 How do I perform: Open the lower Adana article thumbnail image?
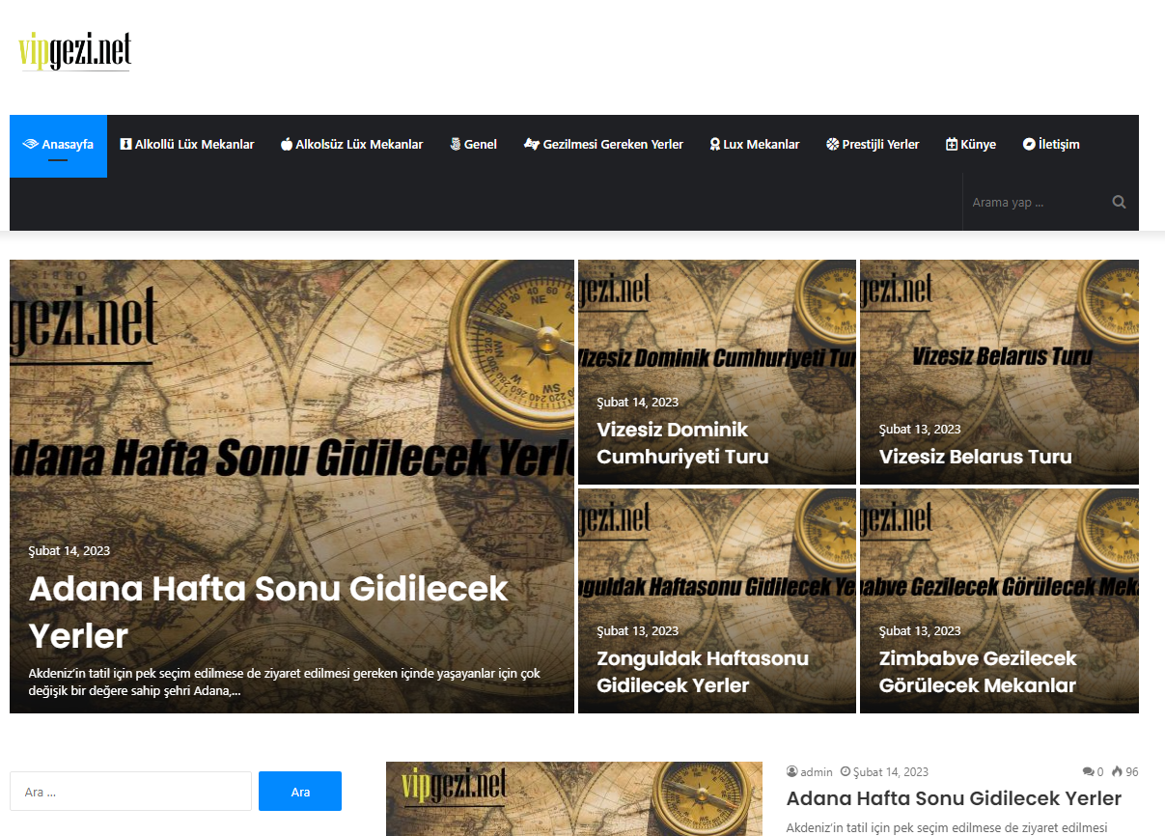[x=574, y=799]
